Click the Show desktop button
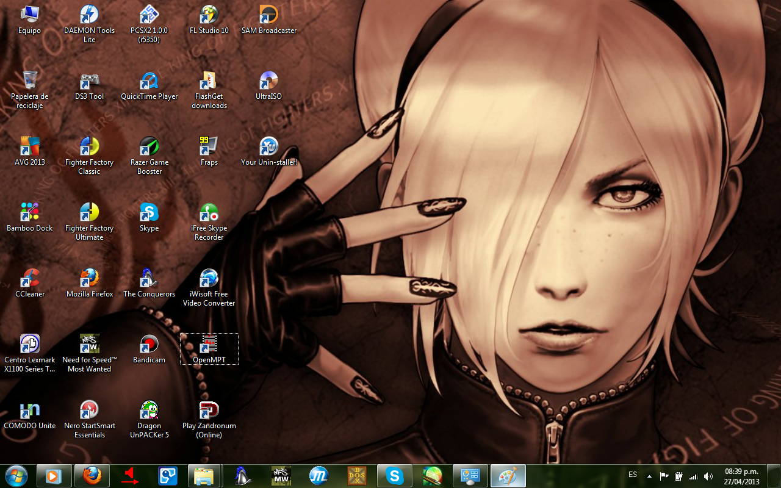781x488 pixels. [775, 476]
